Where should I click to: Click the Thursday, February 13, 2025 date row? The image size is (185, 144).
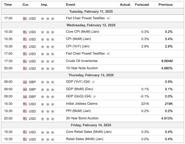pyautogui.click(x=91, y=75)
